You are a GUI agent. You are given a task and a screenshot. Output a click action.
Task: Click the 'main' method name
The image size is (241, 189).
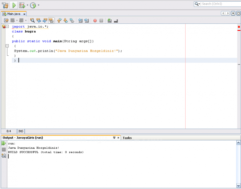(57, 41)
